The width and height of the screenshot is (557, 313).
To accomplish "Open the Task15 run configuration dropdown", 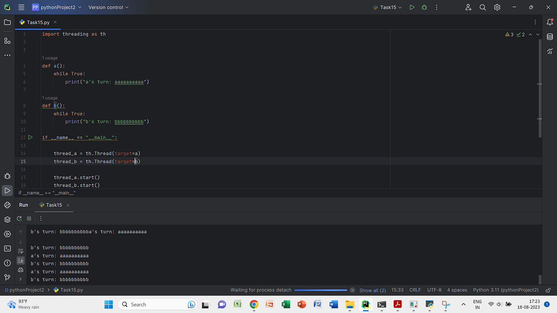I will [x=387, y=7].
